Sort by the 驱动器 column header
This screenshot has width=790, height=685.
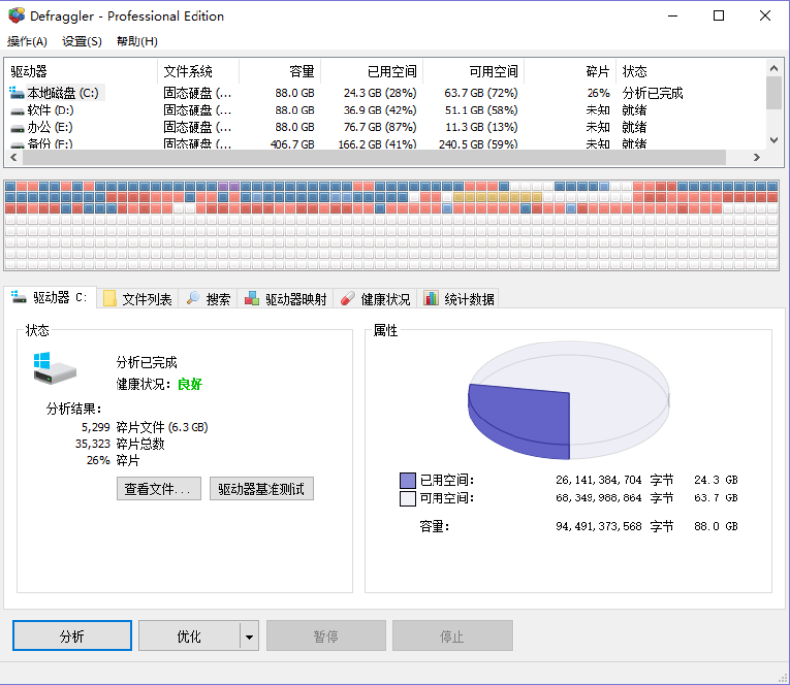pyautogui.click(x=81, y=71)
